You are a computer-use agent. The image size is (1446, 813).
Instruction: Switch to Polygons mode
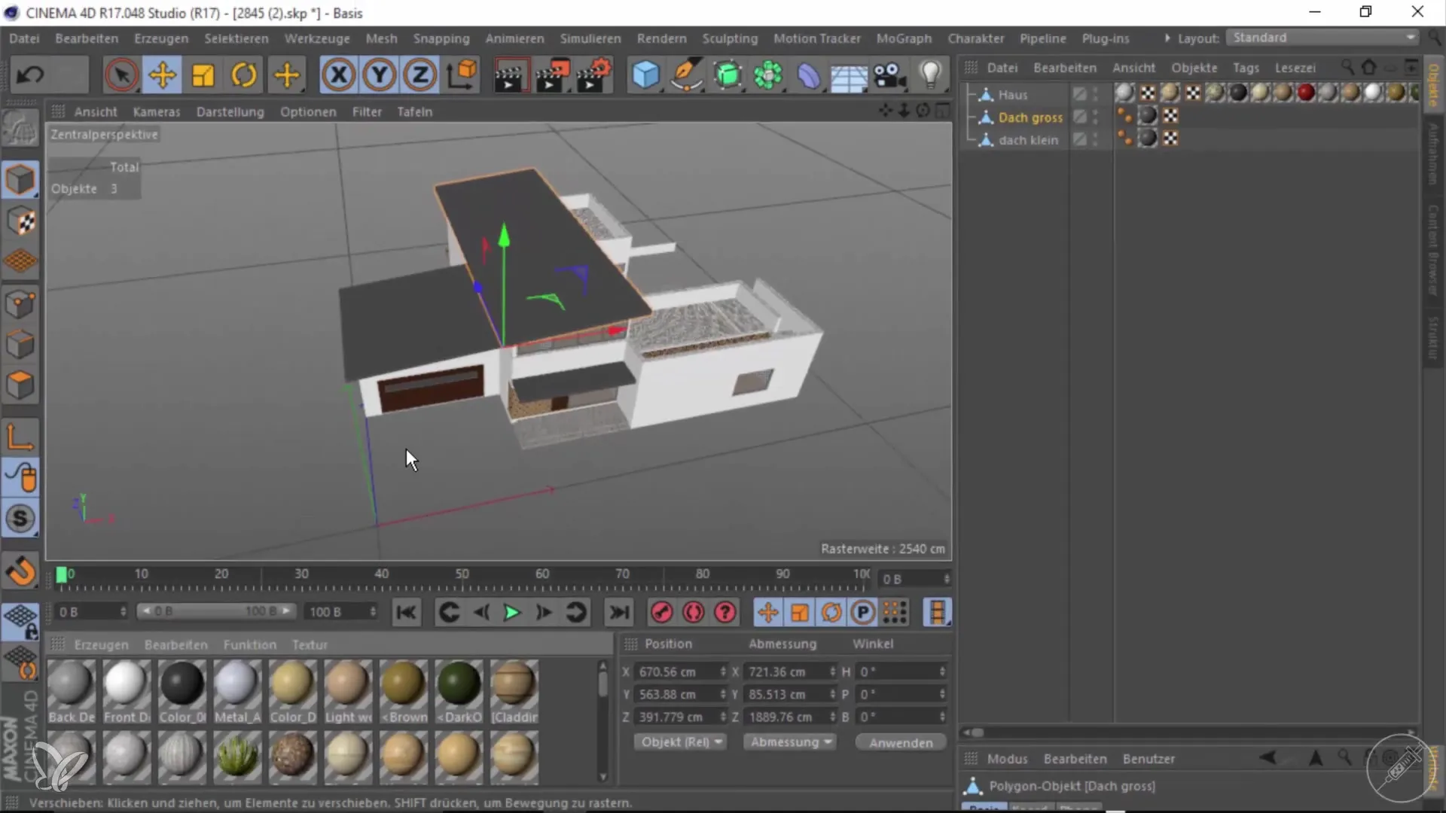coord(20,385)
